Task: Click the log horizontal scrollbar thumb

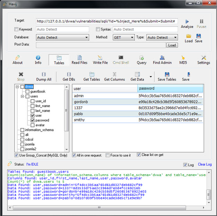Action: coord(99,208)
